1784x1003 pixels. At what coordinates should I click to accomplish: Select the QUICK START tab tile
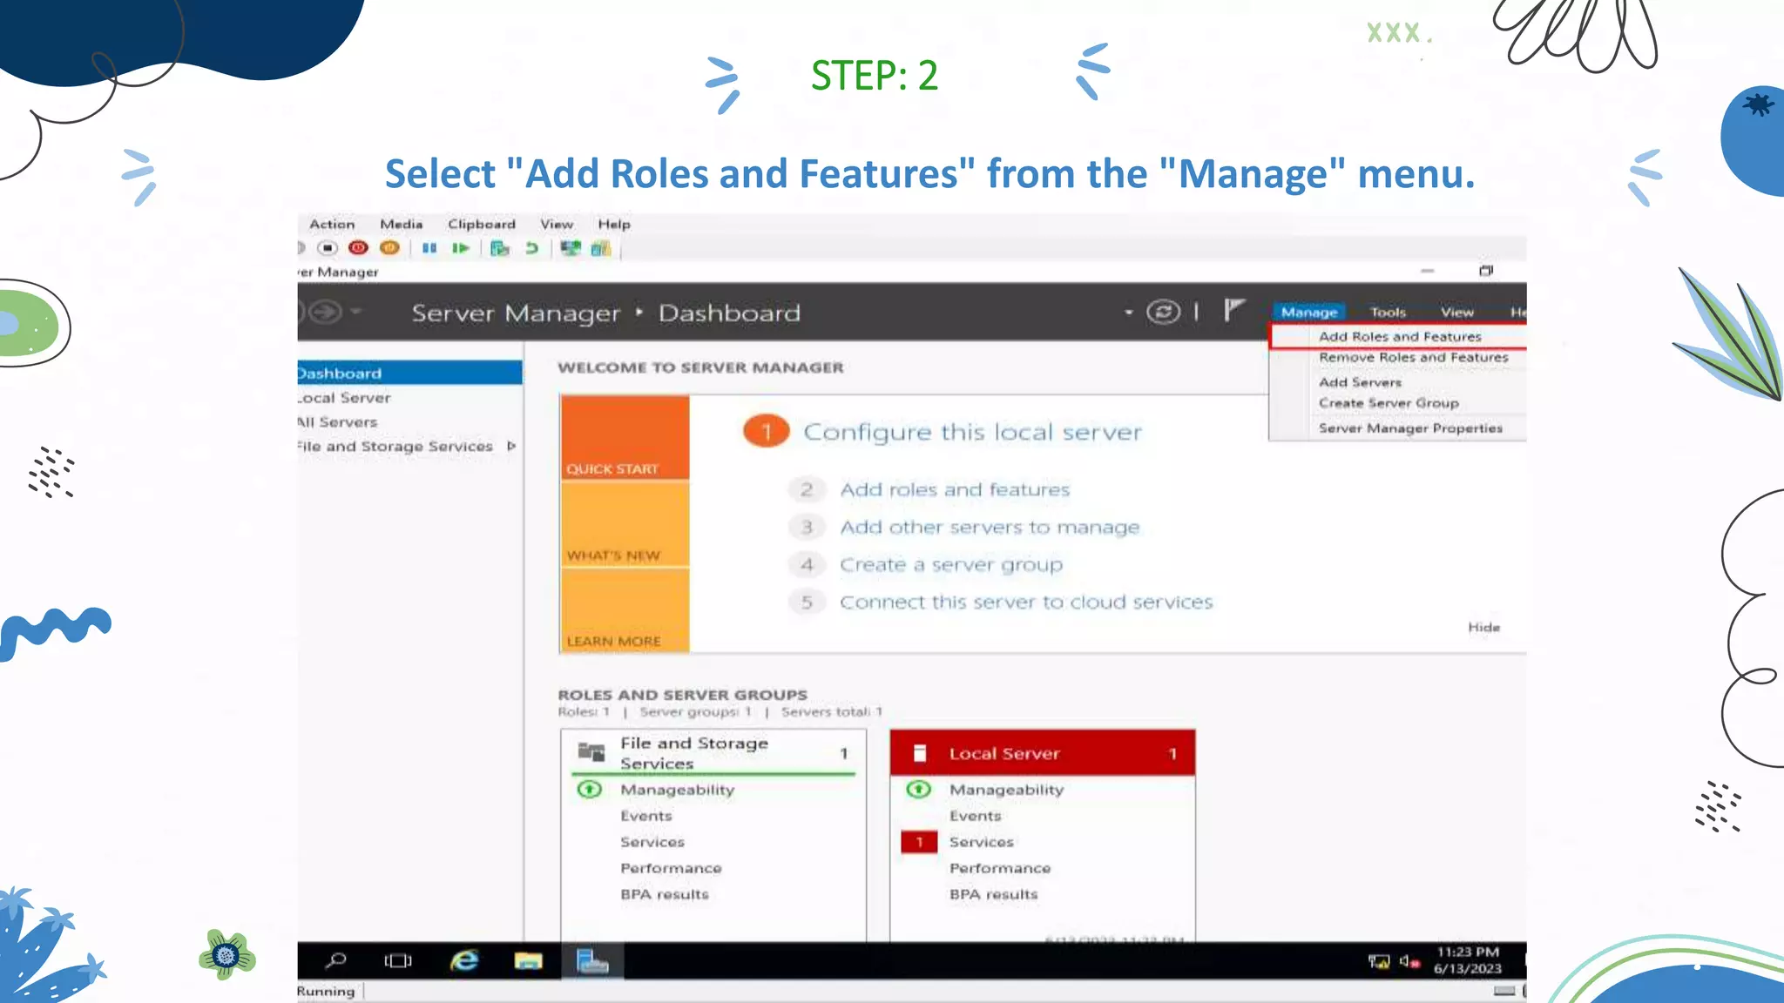click(x=625, y=437)
